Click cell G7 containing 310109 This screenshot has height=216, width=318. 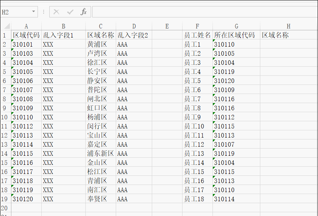pos(236,90)
